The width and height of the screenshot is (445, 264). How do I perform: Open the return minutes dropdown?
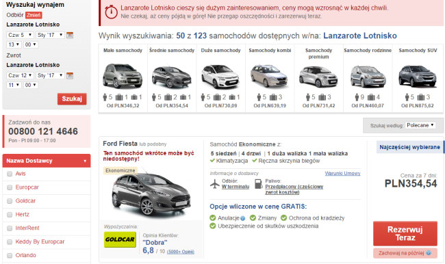click(31, 85)
